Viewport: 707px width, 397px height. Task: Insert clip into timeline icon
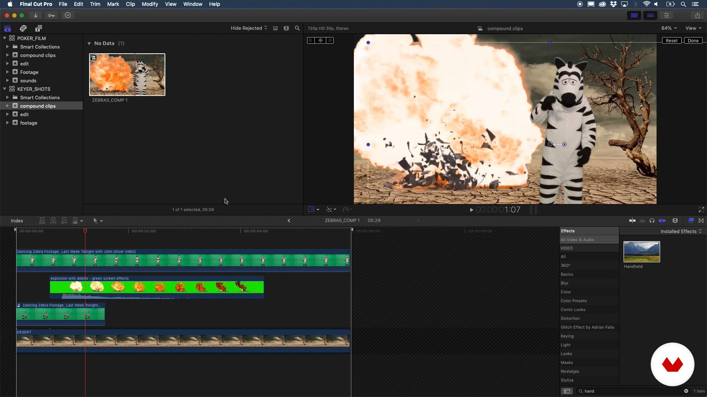click(x=53, y=221)
